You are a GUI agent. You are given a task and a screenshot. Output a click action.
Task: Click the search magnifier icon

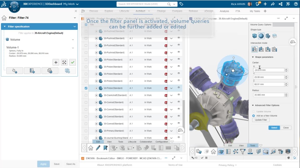[x=169, y=4]
